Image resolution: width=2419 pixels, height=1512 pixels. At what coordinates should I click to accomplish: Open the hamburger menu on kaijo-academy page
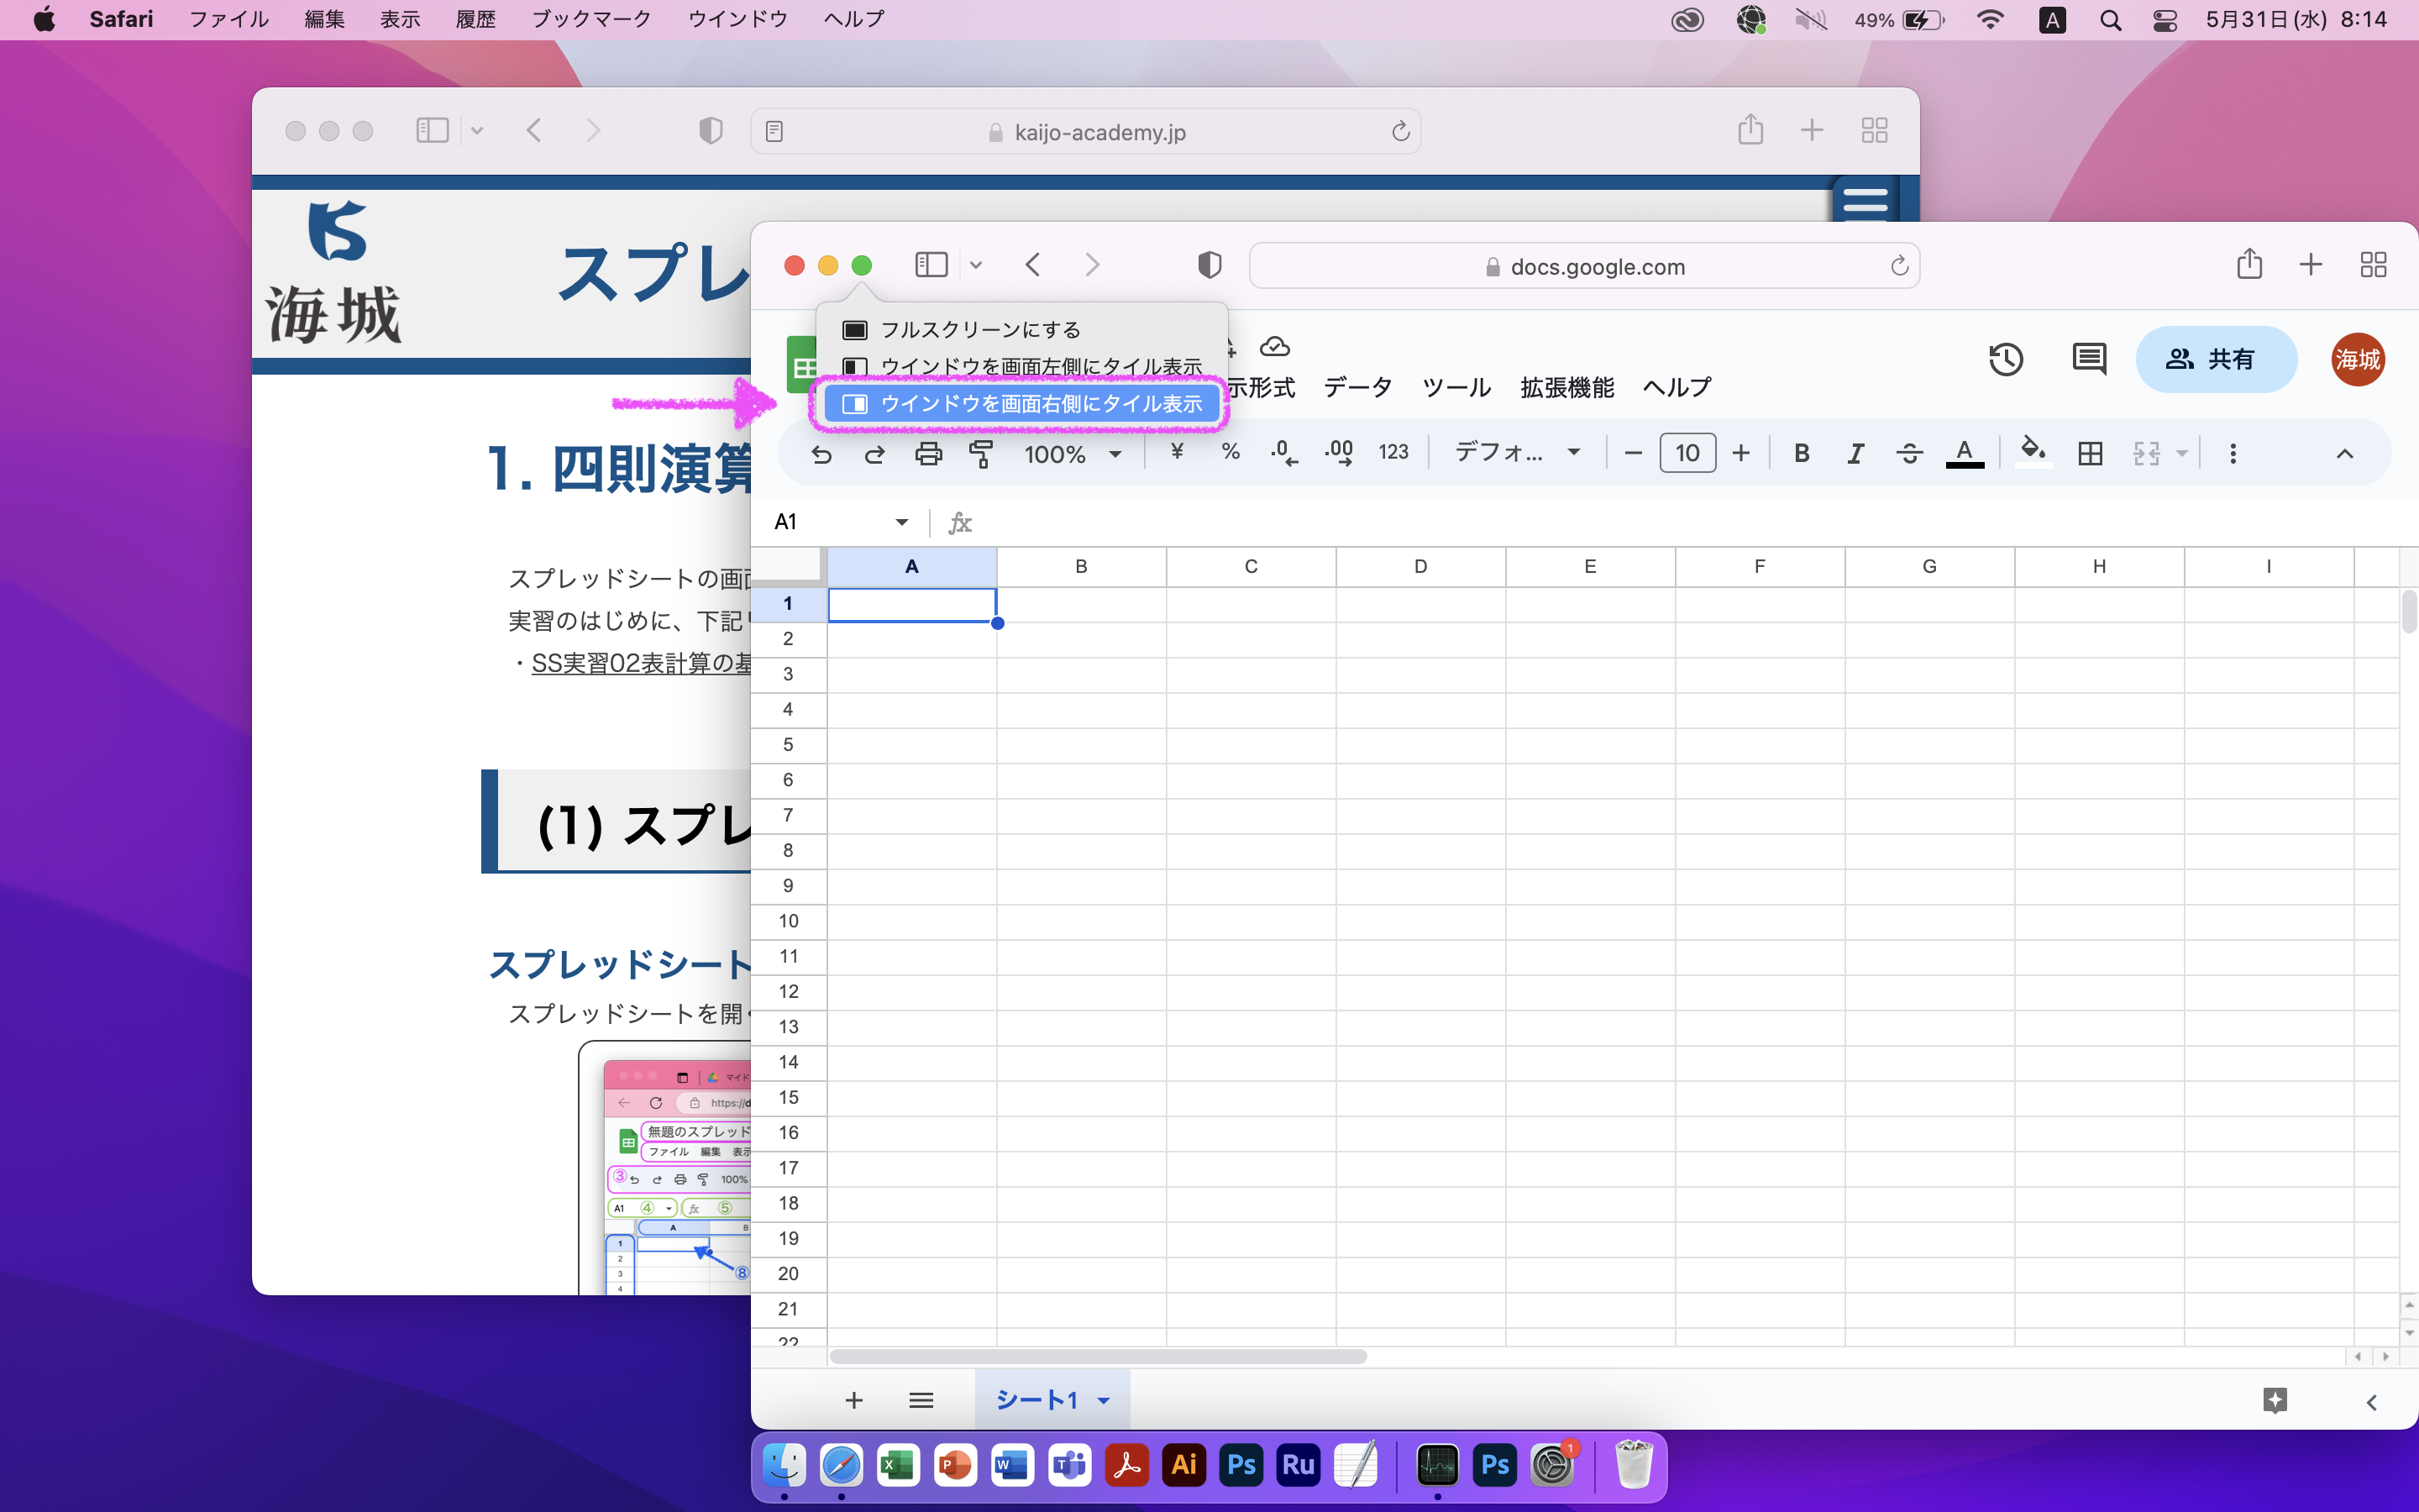point(1865,201)
